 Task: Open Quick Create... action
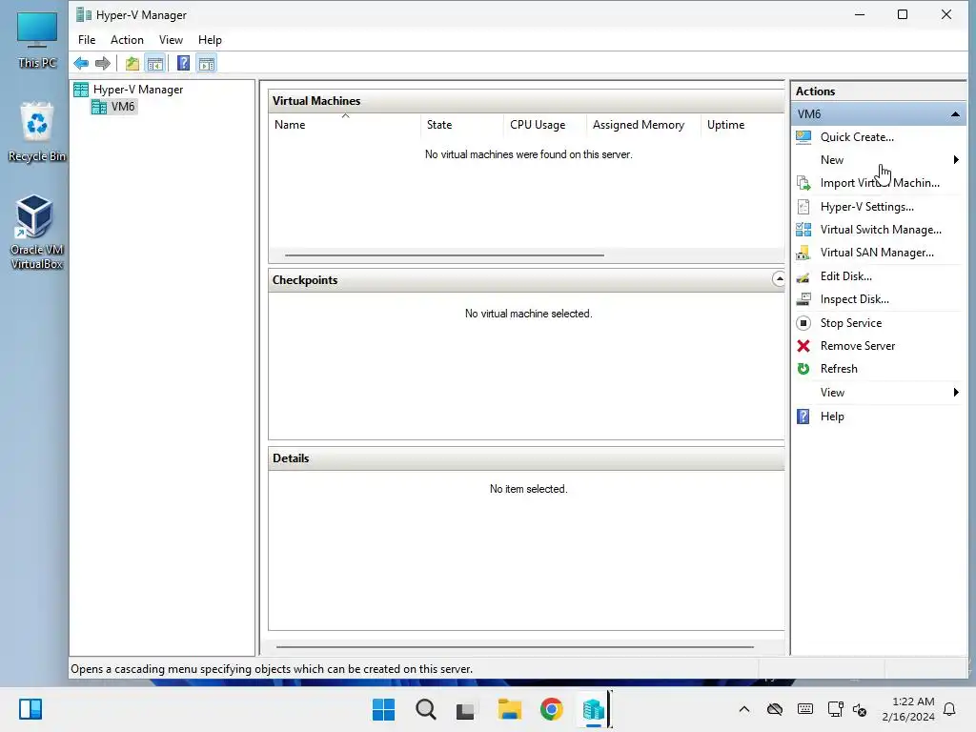[857, 137]
